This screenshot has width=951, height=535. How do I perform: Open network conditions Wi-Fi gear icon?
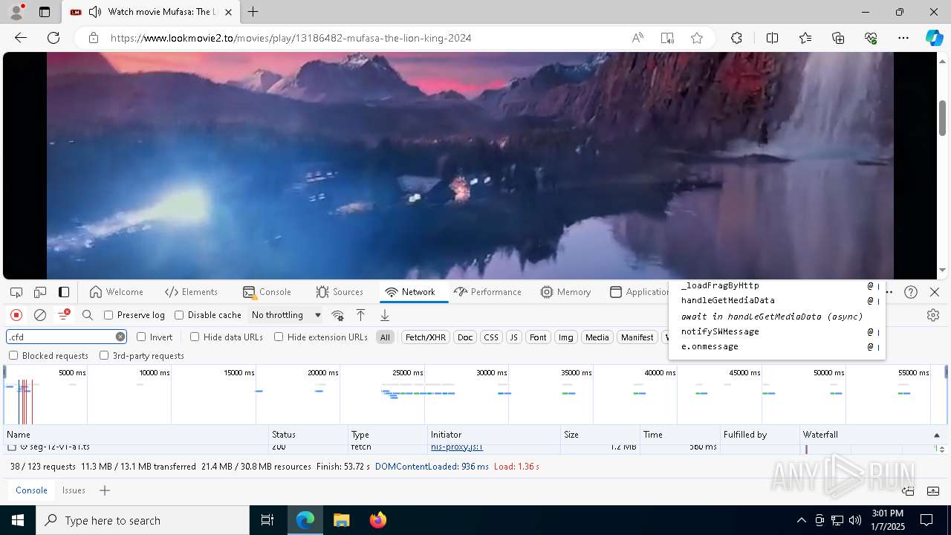pyautogui.click(x=337, y=315)
